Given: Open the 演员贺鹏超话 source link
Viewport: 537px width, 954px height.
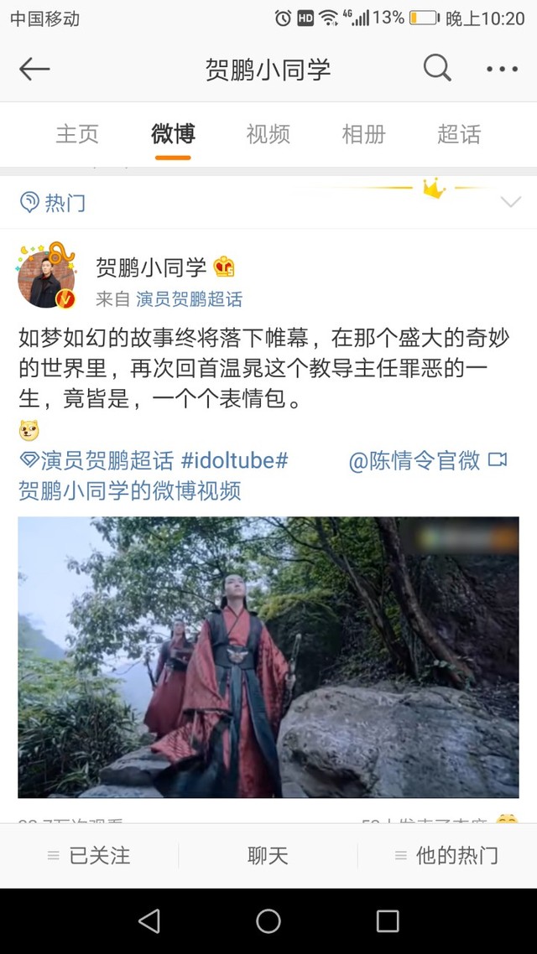Looking at the screenshot, I should (190, 298).
